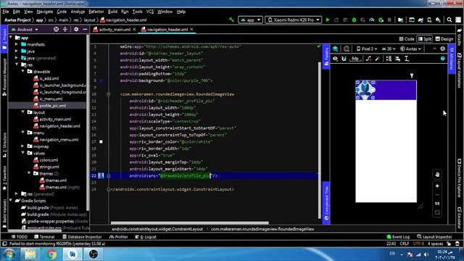Open Logcat tool window
The height and width of the screenshot is (261, 464).
coord(146,237)
